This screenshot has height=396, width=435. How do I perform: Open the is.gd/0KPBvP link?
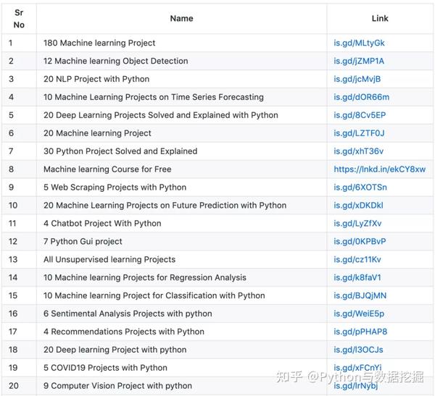coord(360,242)
